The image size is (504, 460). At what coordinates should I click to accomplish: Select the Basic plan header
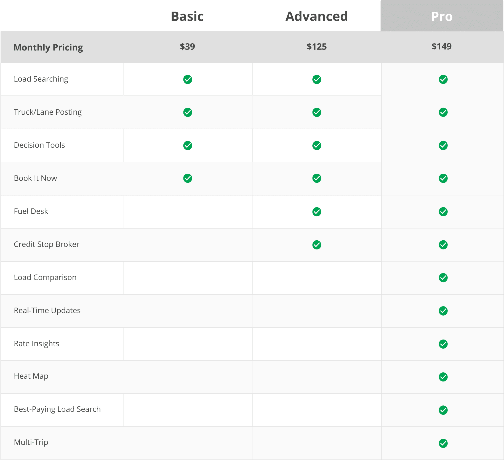coord(187,17)
